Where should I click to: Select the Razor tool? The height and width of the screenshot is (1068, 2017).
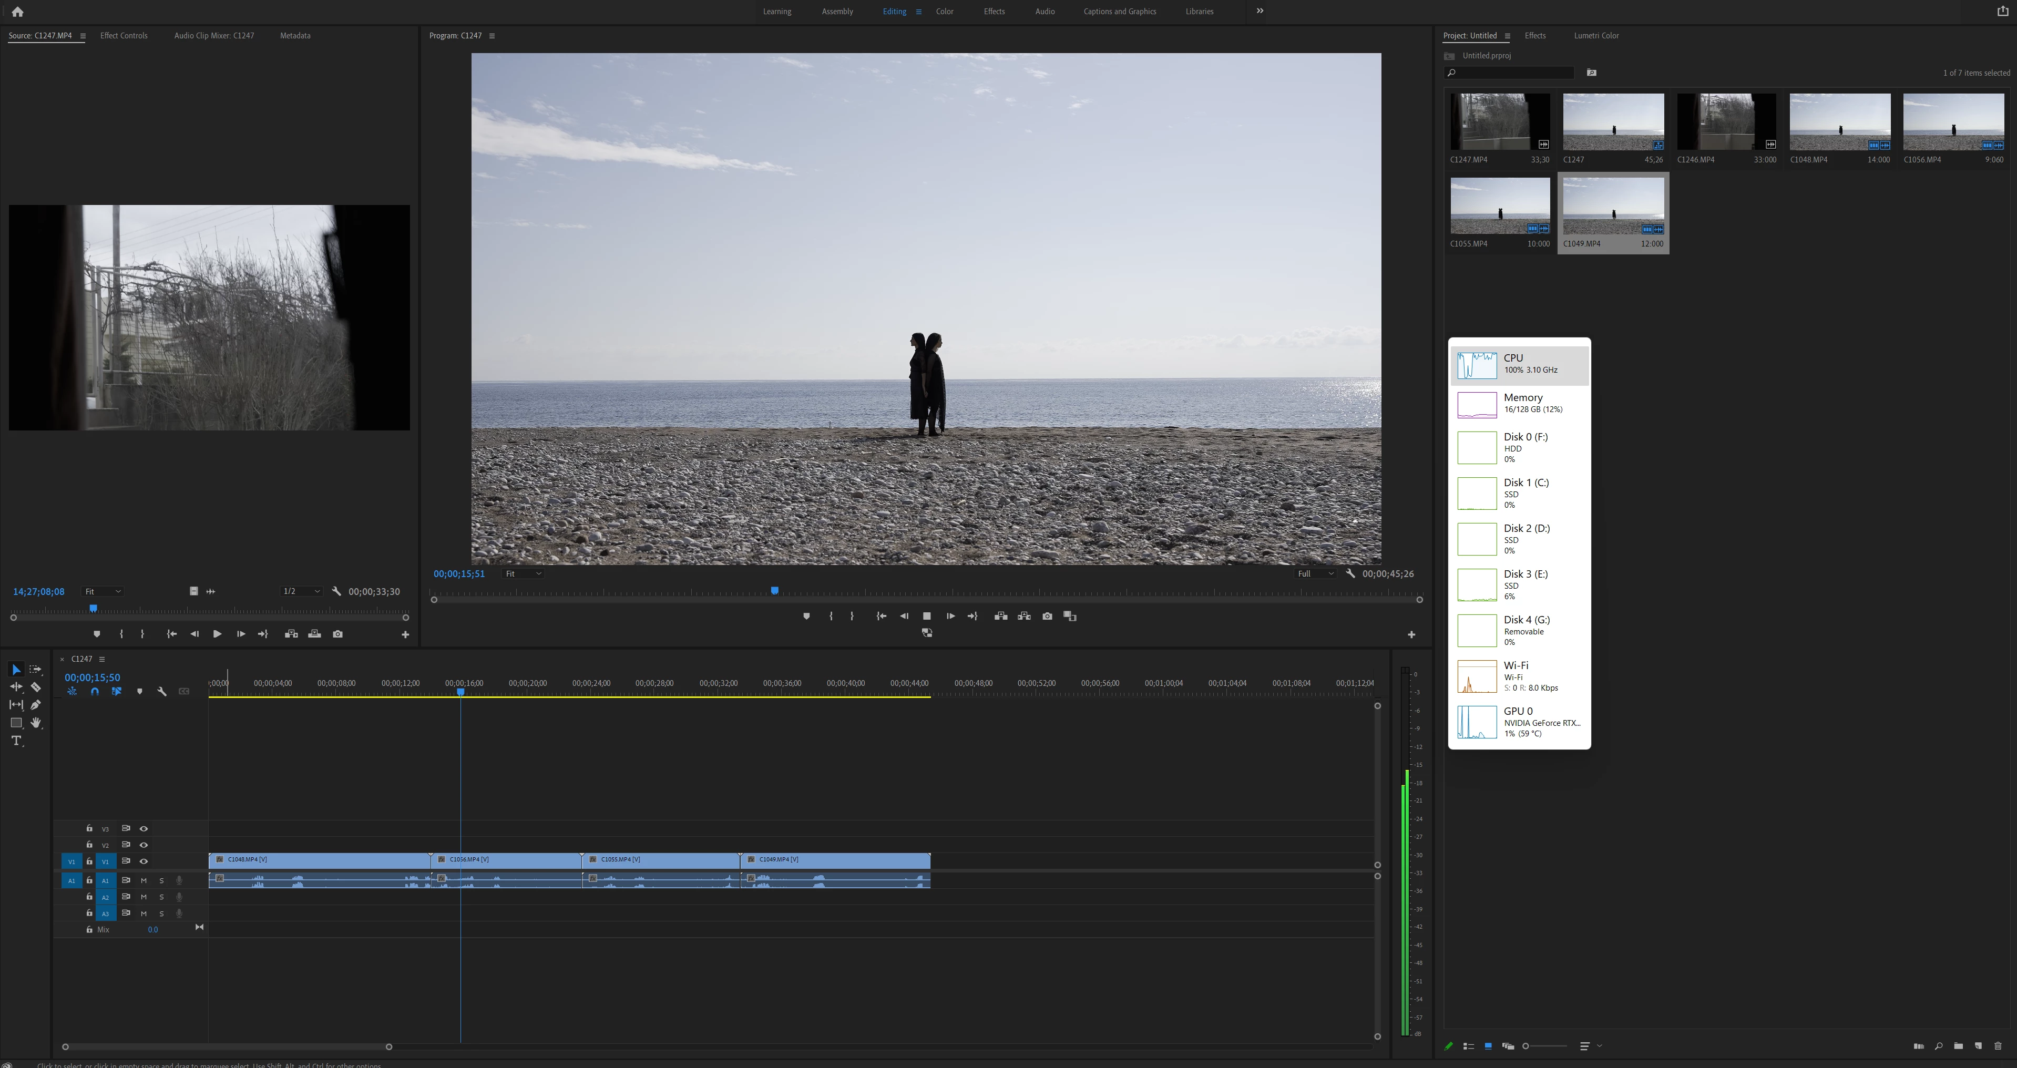click(x=36, y=687)
